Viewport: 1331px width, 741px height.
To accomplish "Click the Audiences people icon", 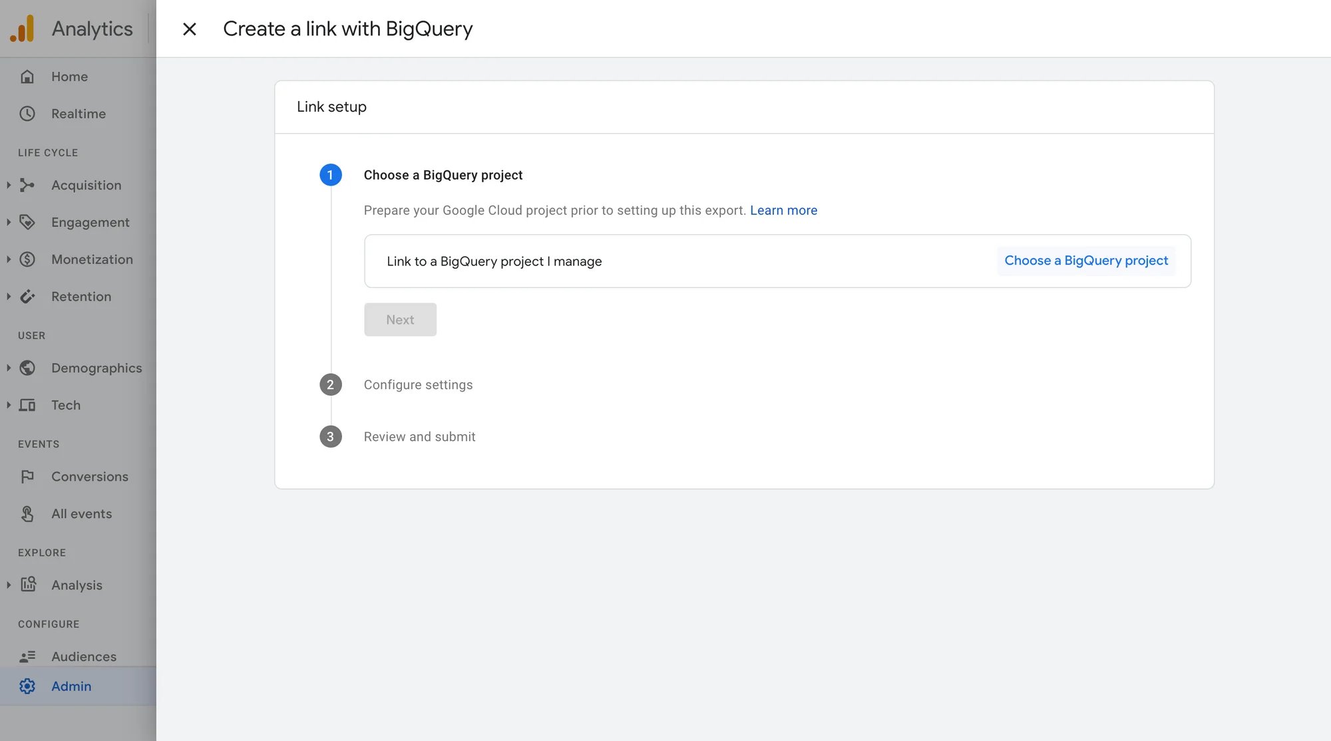I will pyautogui.click(x=27, y=657).
